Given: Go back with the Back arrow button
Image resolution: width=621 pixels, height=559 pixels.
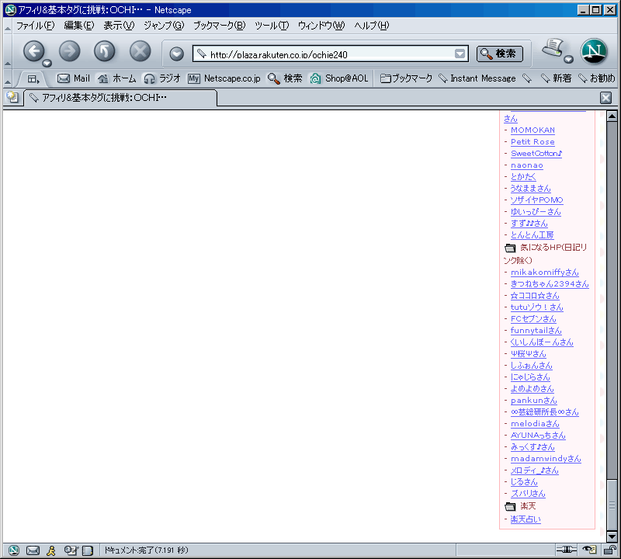Looking at the screenshot, I should 33,51.
